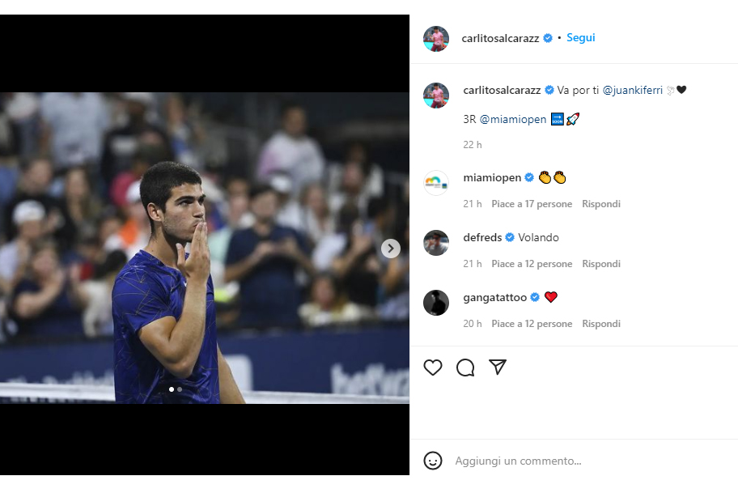Open comment bubble icon
This screenshot has width=738, height=493.
465,368
